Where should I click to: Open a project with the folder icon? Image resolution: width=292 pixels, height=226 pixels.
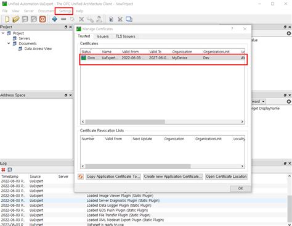coord(16,19)
